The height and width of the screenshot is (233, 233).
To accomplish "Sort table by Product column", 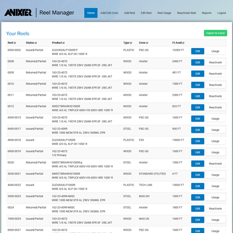I will point(58,43).
